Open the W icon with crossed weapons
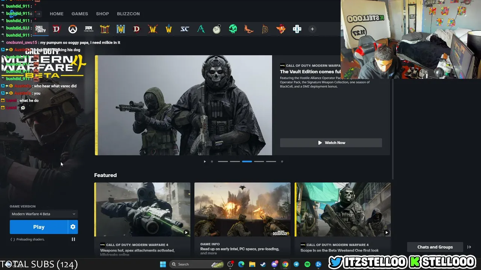Viewport: 481px width, 270px height. 153,29
